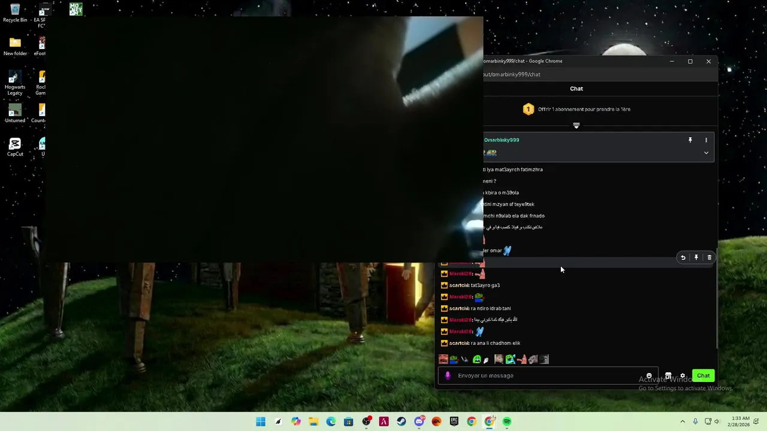Open the emoji picker smiley
The width and height of the screenshot is (767, 431).
(649, 376)
